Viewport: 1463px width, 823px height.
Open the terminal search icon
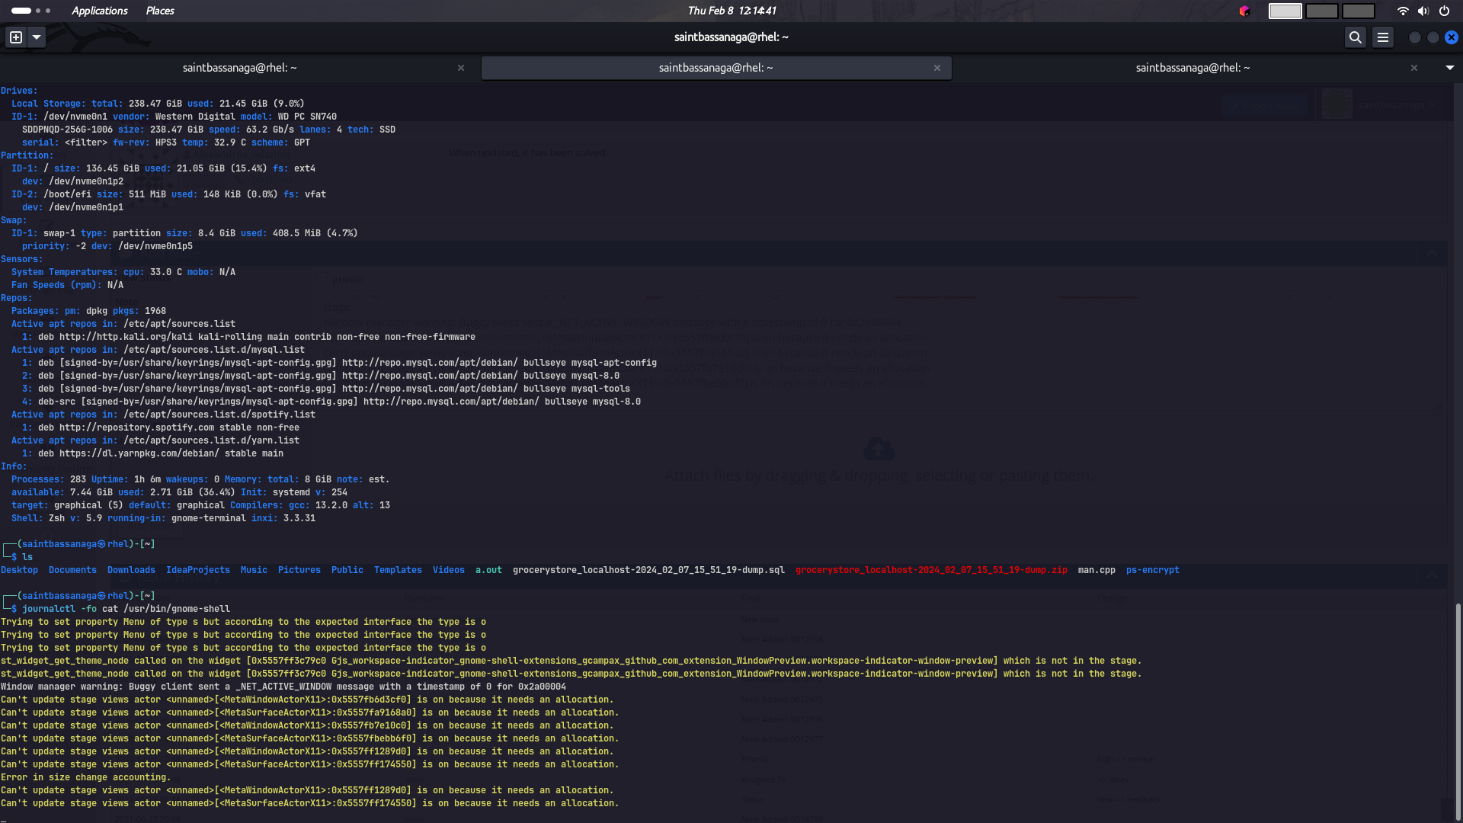pos(1355,37)
